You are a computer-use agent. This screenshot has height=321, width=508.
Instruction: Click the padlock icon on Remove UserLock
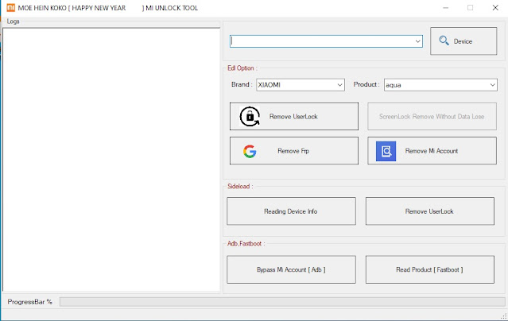coord(250,116)
